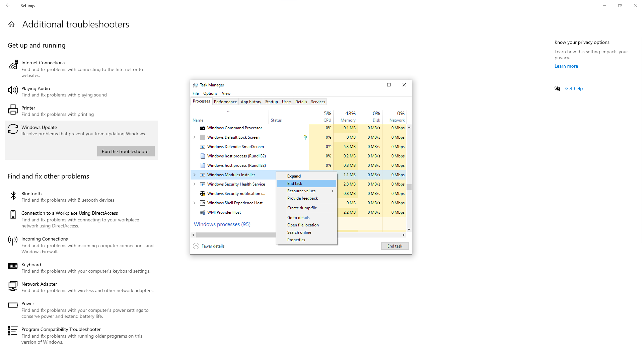
Task: Select the Playing Audio speaker icon
Action: tap(13, 90)
